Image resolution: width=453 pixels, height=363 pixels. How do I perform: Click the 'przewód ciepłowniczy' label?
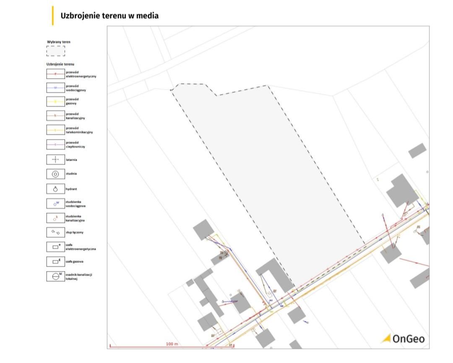point(75,145)
